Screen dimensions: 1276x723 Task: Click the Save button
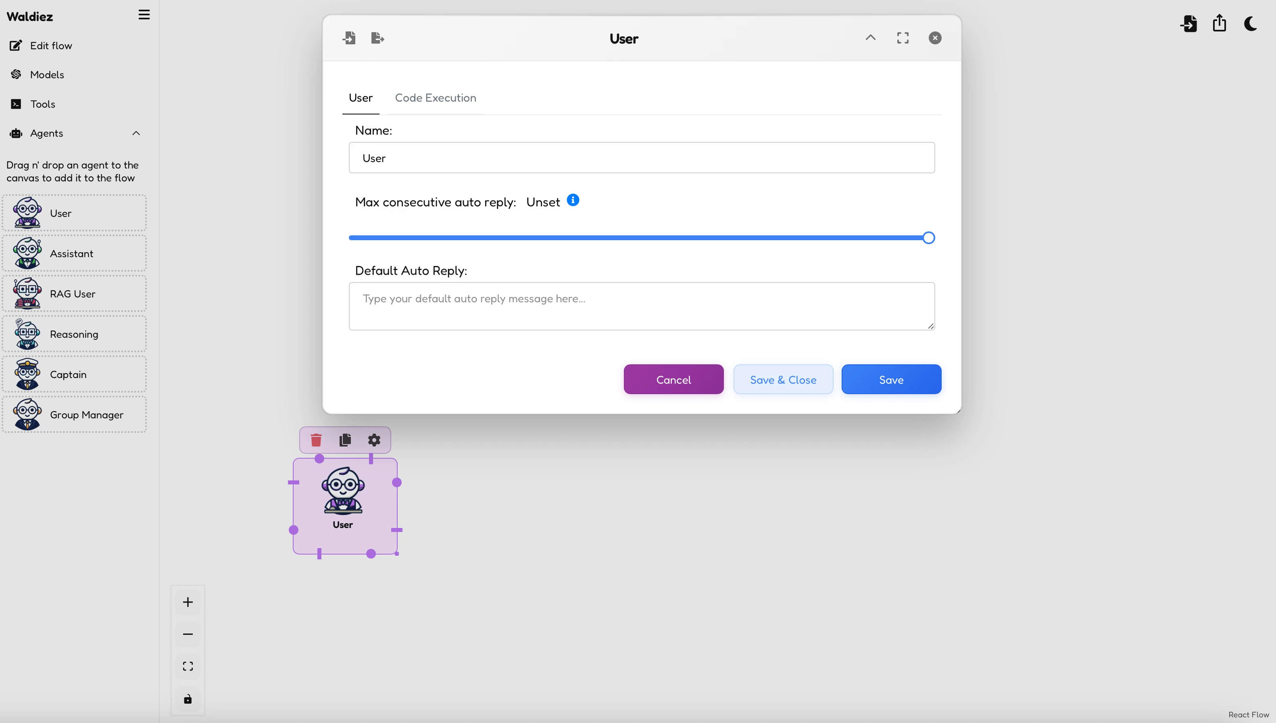pos(891,379)
